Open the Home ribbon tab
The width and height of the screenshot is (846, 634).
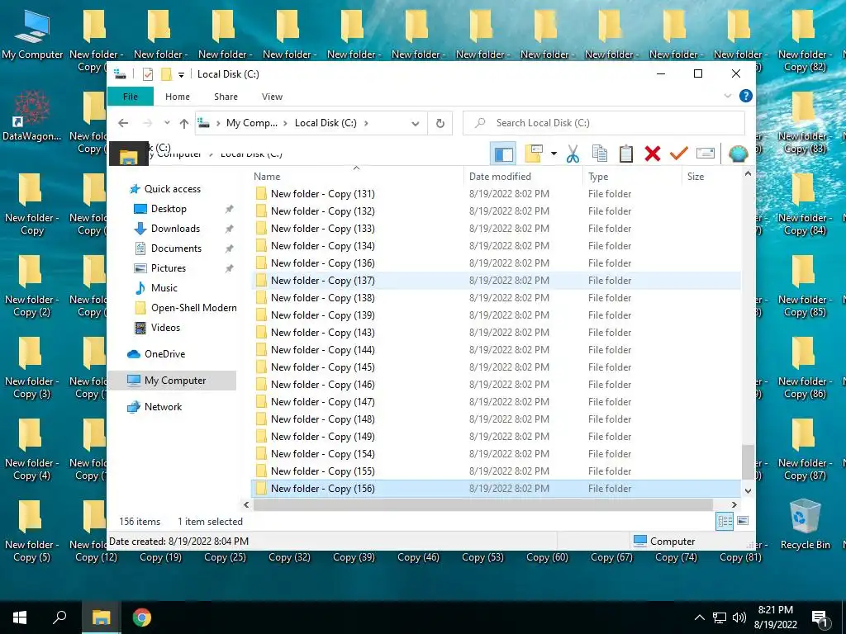[178, 97]
